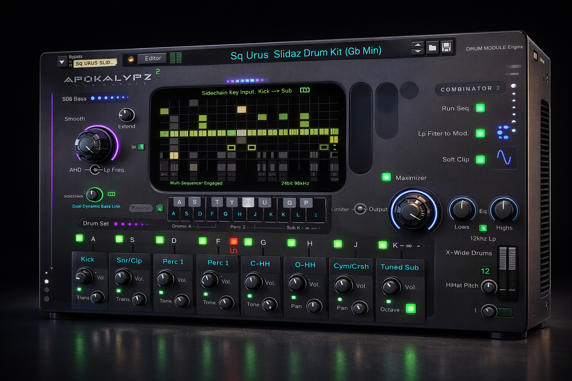Select the C-HH drum pad tab
The width and height of the screenshot is (572, 381).
pyautogui.click(x=260, y=264)
